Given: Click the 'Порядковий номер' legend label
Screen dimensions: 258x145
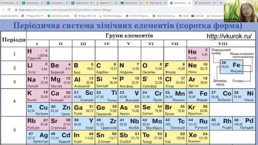Looking at the screenshot, I should (x=221, y=51).
